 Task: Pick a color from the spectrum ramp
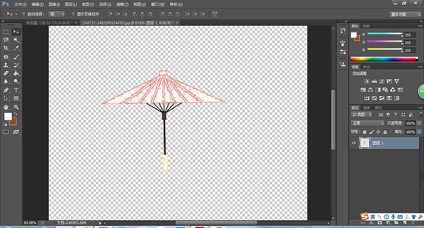tap(384, 59)
